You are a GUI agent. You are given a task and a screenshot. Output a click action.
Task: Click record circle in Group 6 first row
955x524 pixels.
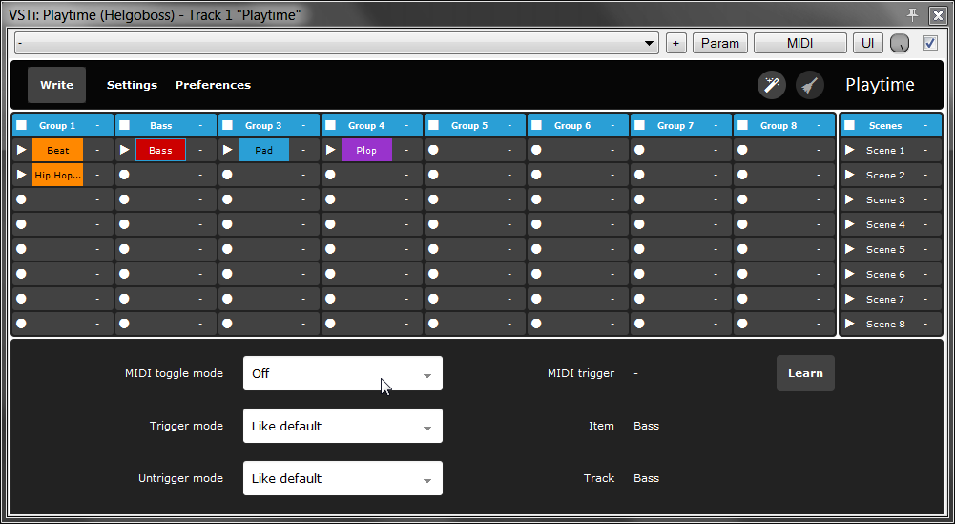tap(536, 150)
